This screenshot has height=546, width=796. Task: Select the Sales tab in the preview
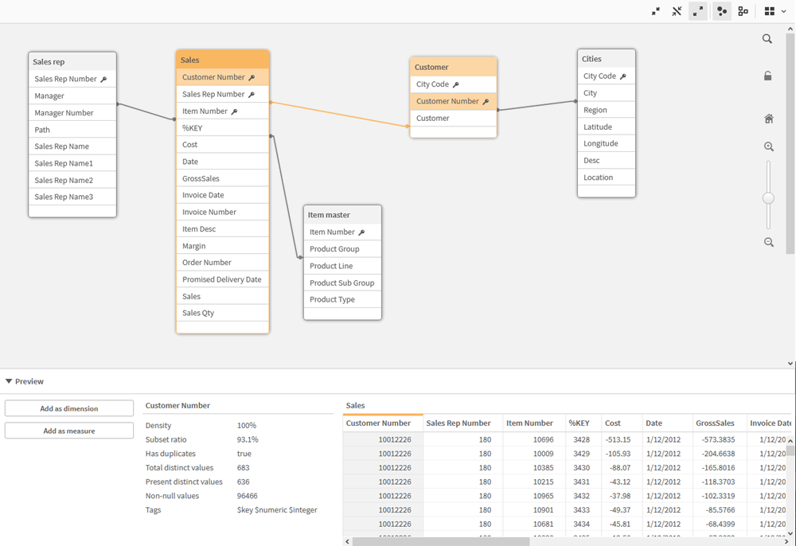pos(355,405)
